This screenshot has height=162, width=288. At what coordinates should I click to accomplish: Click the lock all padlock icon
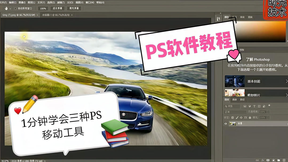tap(250, 117)
